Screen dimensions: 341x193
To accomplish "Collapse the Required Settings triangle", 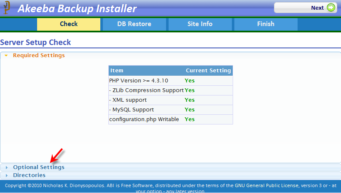I will click(6, 56).
